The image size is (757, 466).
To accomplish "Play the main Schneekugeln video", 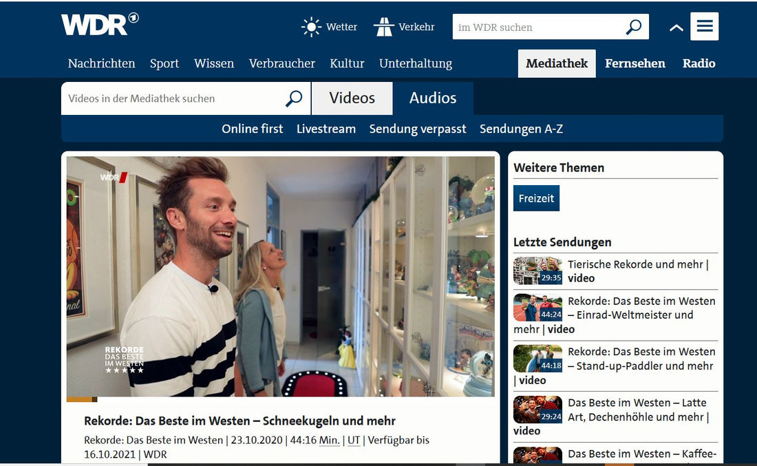I will tap(281, 276).
